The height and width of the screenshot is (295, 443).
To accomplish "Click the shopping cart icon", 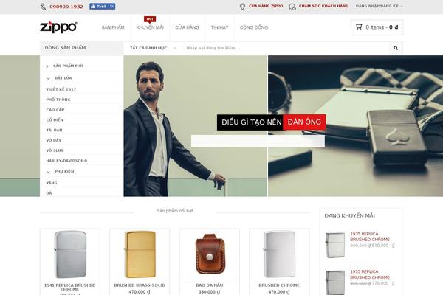I will coord(359,27).
